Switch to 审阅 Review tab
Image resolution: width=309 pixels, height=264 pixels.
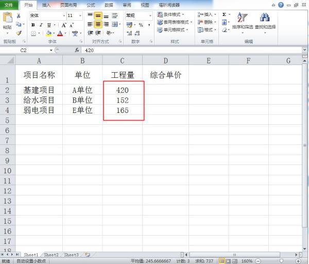tap(127, 5)
